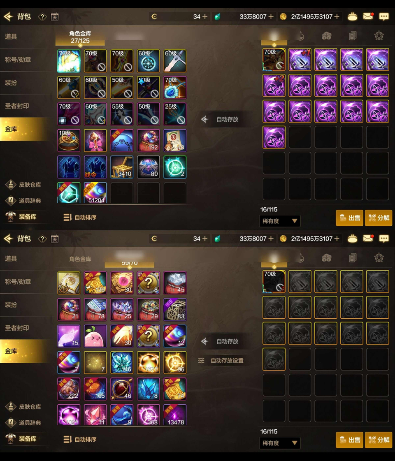
Task: Select the gold chest item showing 3410
Action: (x=122, y=167)
